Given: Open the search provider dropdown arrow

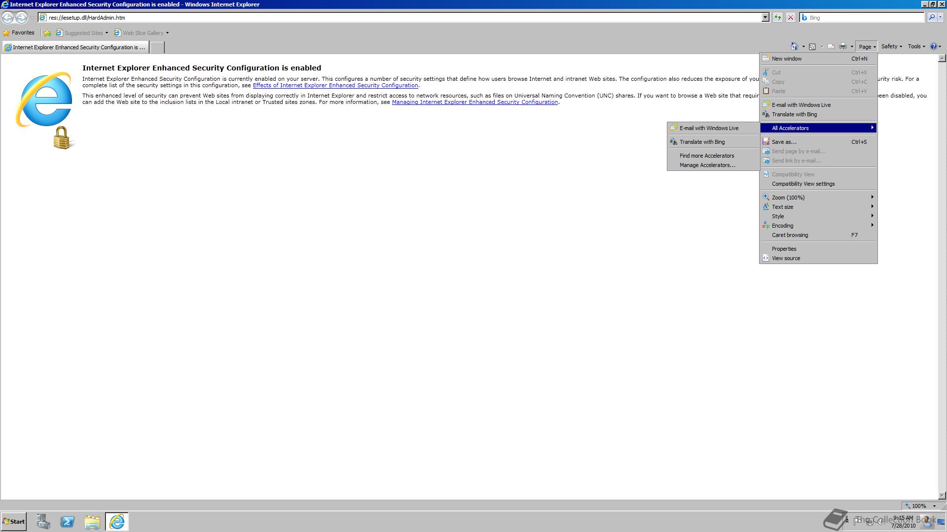Looking at the screenshot, I should point(941,18).
